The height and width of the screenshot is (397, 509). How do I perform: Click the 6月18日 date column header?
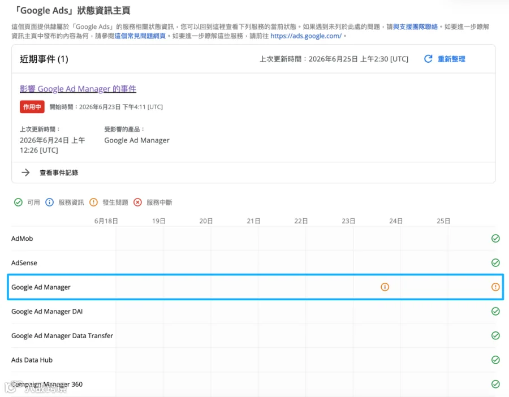pyautogui.click(x=106, y=221)
